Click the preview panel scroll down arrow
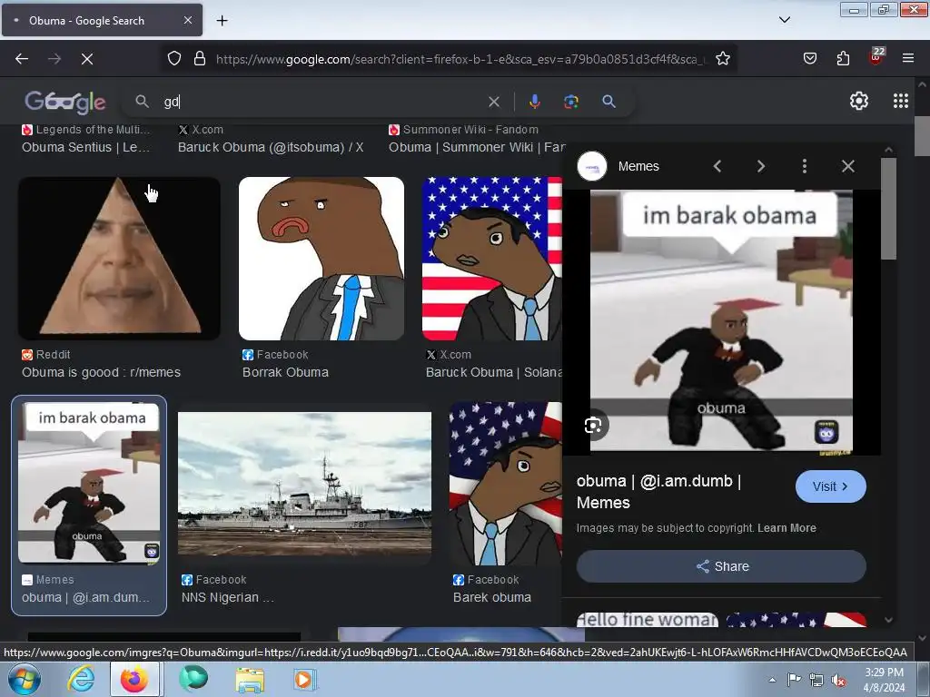This screenshot has width=930, height=697. point(888,620)
